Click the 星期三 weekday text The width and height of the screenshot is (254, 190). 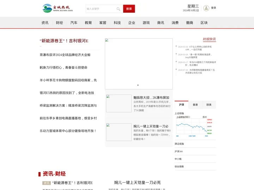tap(193, 6)
